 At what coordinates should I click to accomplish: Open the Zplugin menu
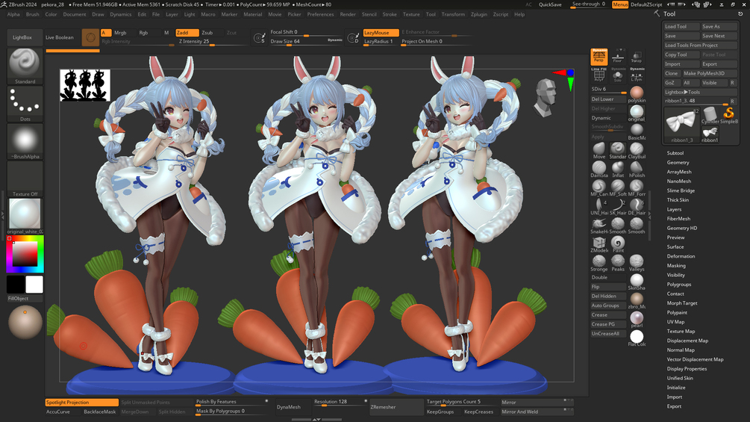pos(479,14)
